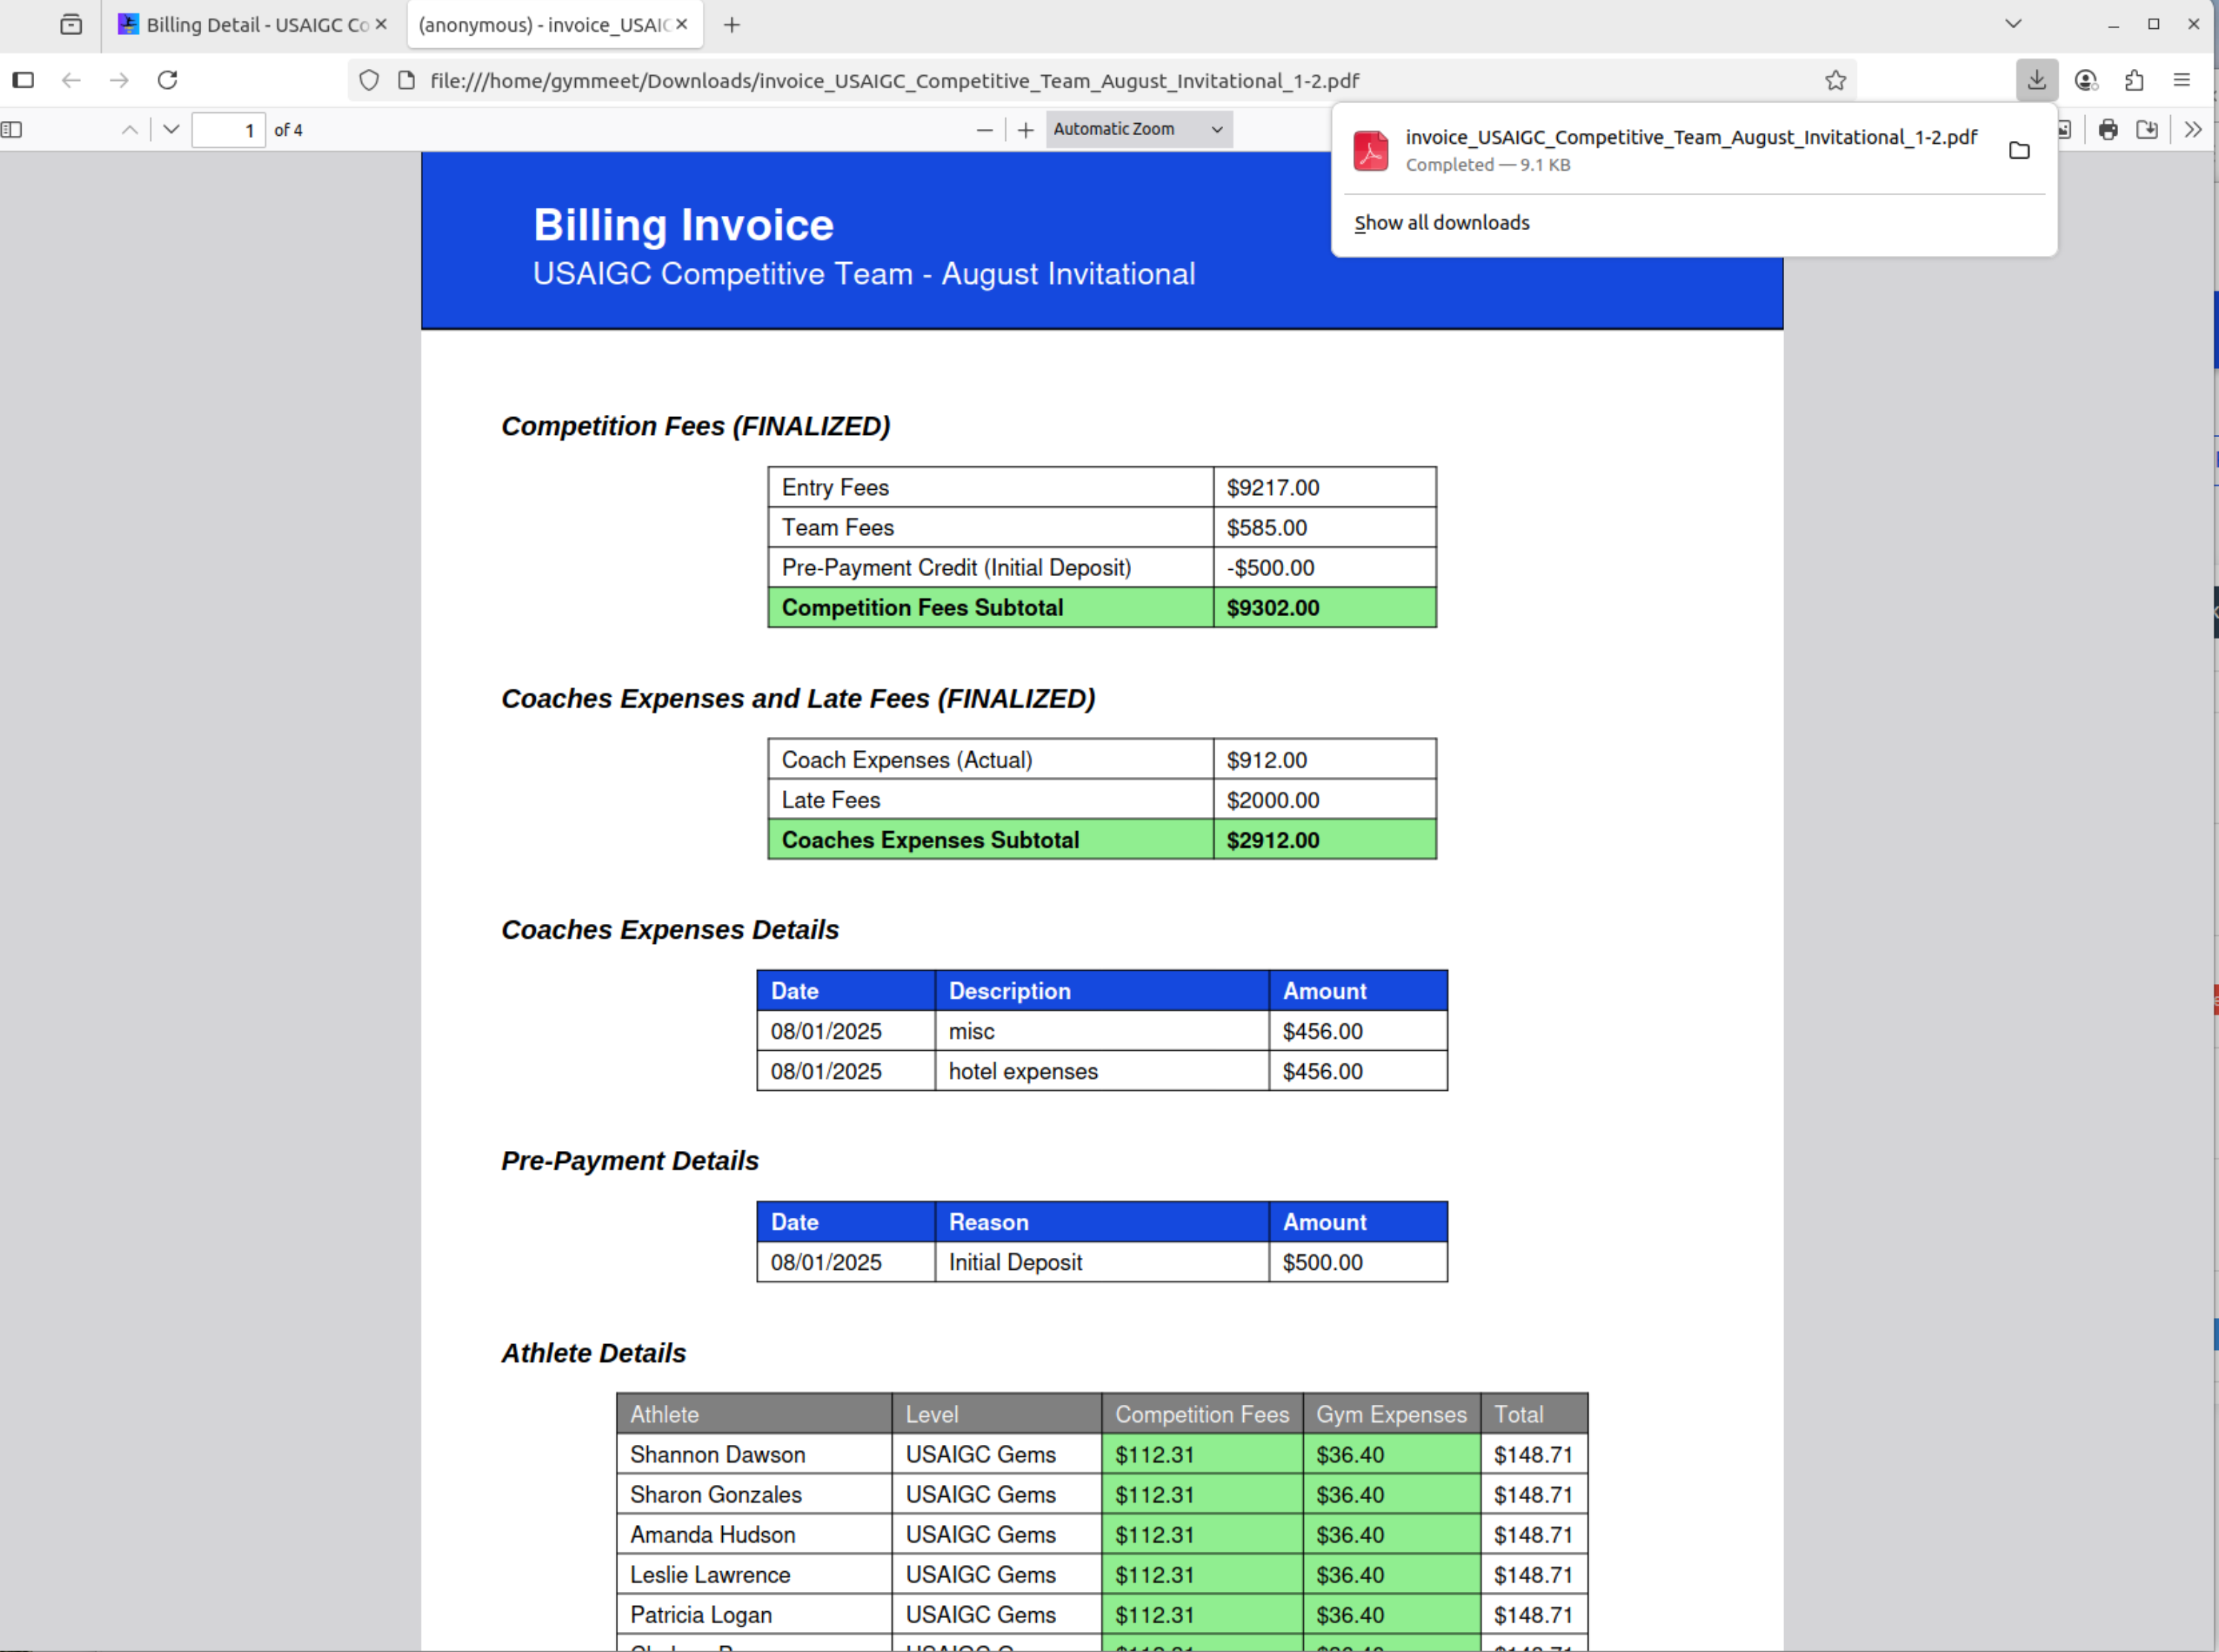Open the Extensions puzzle icon
This screenshot has height=1652, width=2219.
[x=2134, y=80]
